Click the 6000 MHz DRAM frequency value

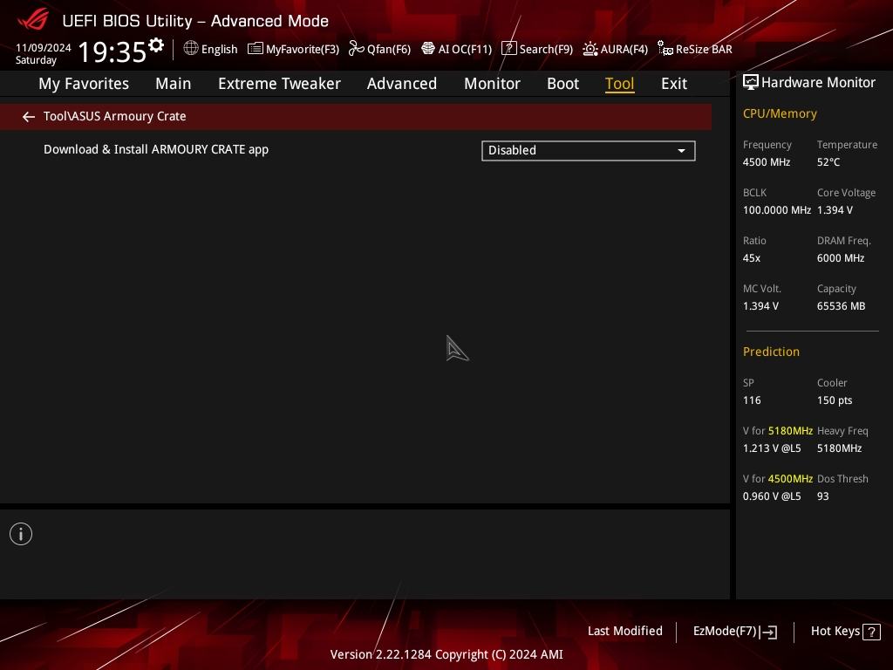(841, 258)
